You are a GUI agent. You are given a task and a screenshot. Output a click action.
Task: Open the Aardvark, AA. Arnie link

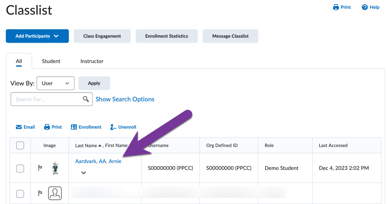point(98,161)
